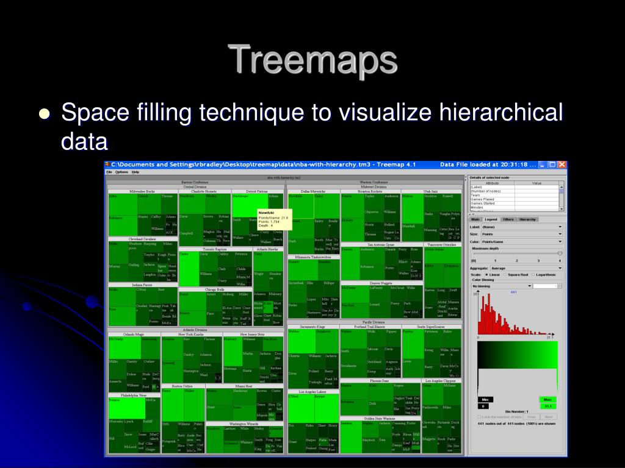This screenshot has height=468, width=625.
Task: Select the Team row in details table
Action: [515, 196]
